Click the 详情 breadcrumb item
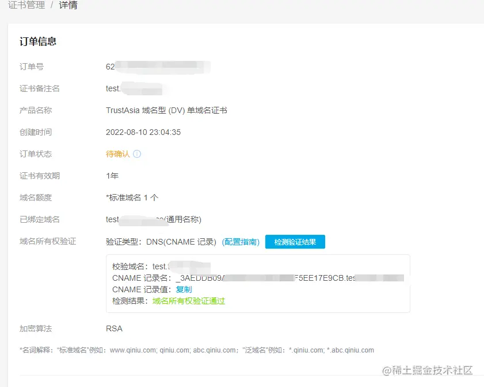The width and height of the screenshot is (484, 387). [68, 5]
